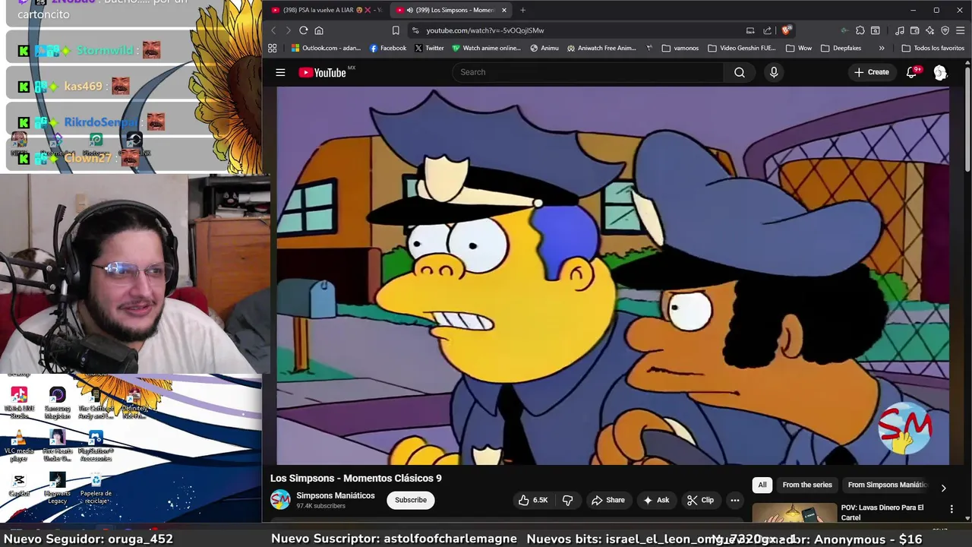Image resolution: width=972 pixels, height=547 pixels.
Task: Dislike the video with thumbs-down
Action: 567,500
